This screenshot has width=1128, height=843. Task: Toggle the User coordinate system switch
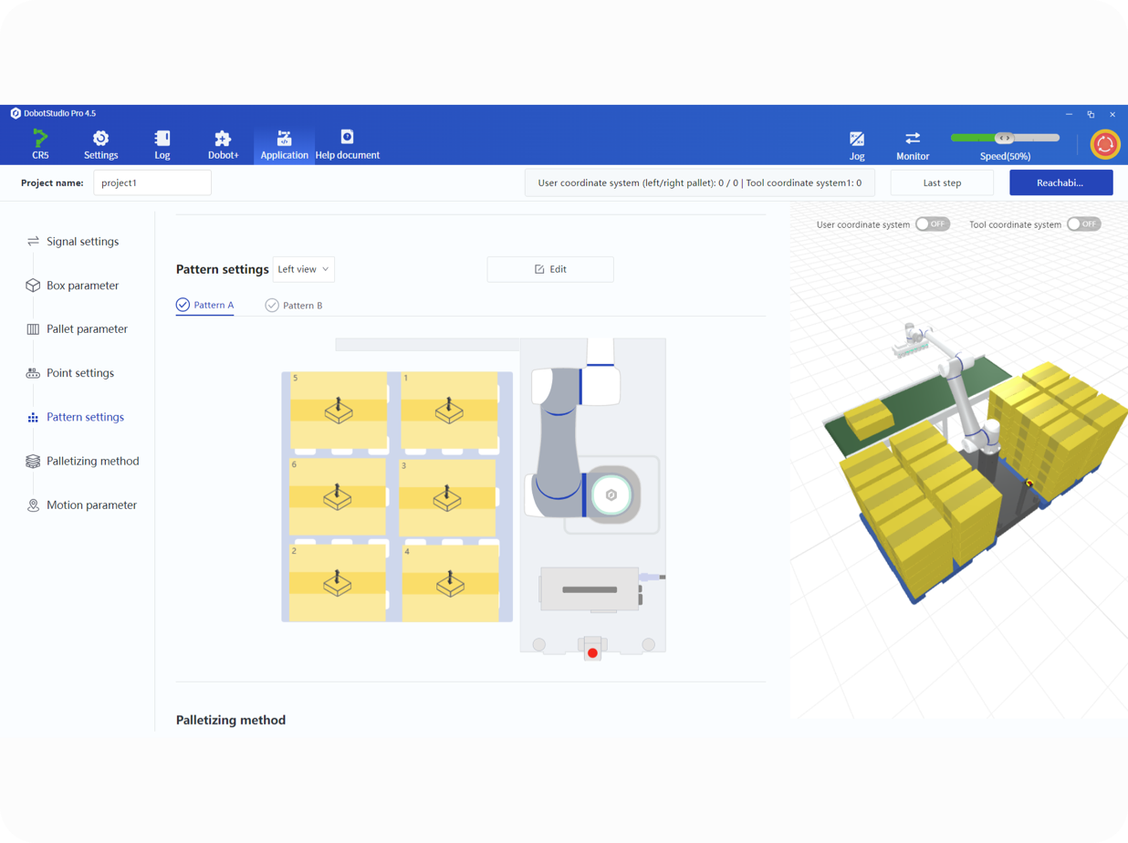(932, 224)
